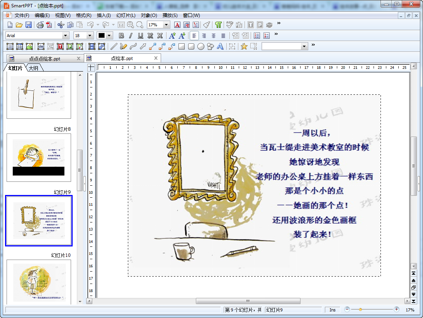Click the horizontal scrollbar under slide editor
Viewport: 423px width, 318px height.
248,301
